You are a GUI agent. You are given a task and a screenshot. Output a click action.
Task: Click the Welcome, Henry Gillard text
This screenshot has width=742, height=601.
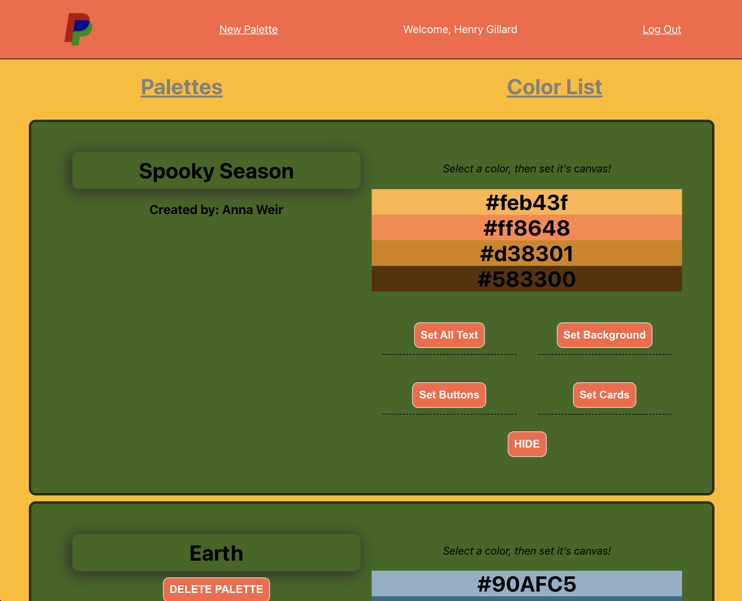(460, 29)
